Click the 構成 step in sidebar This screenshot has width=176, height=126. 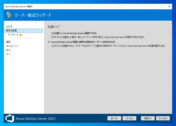coord(8,50)
